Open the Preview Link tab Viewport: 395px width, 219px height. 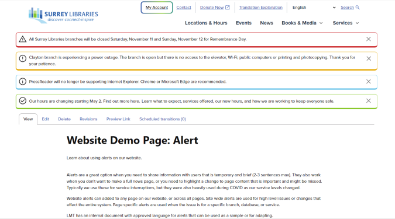118,119
